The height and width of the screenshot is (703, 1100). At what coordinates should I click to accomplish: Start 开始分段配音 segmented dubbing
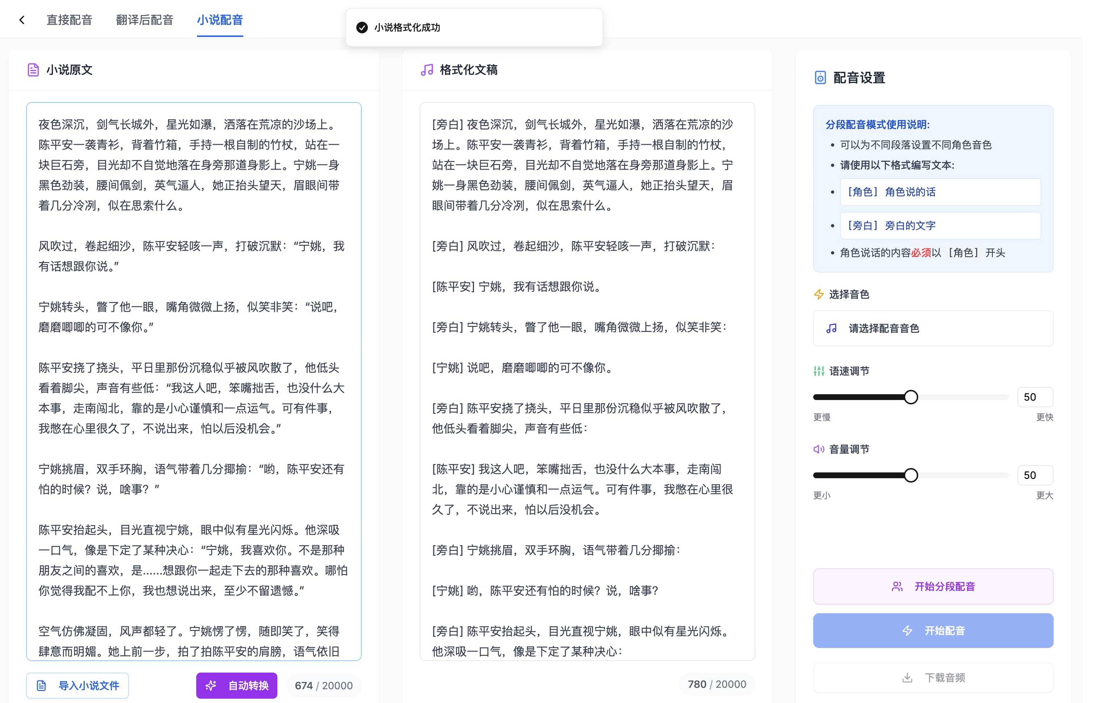click(933, 586)
